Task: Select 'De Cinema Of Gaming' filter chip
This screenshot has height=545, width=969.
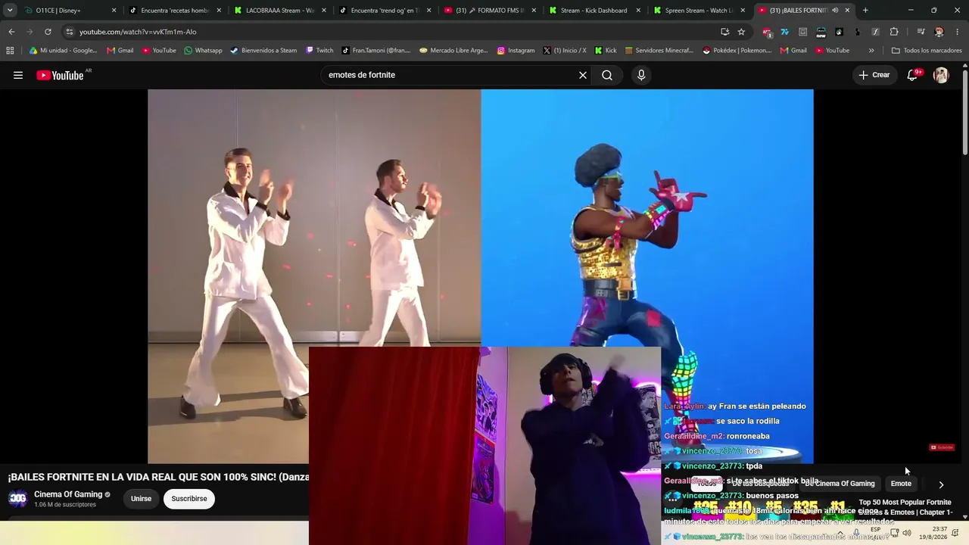Action: pos(840,484)
